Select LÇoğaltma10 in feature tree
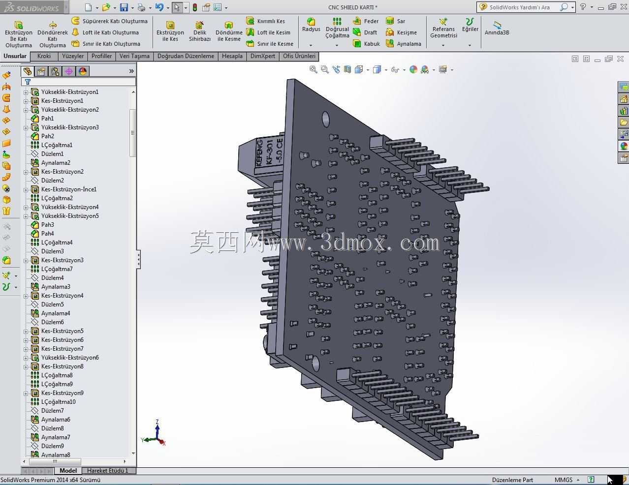The height and width of the screenshot is (485, 629). [58, 402]
